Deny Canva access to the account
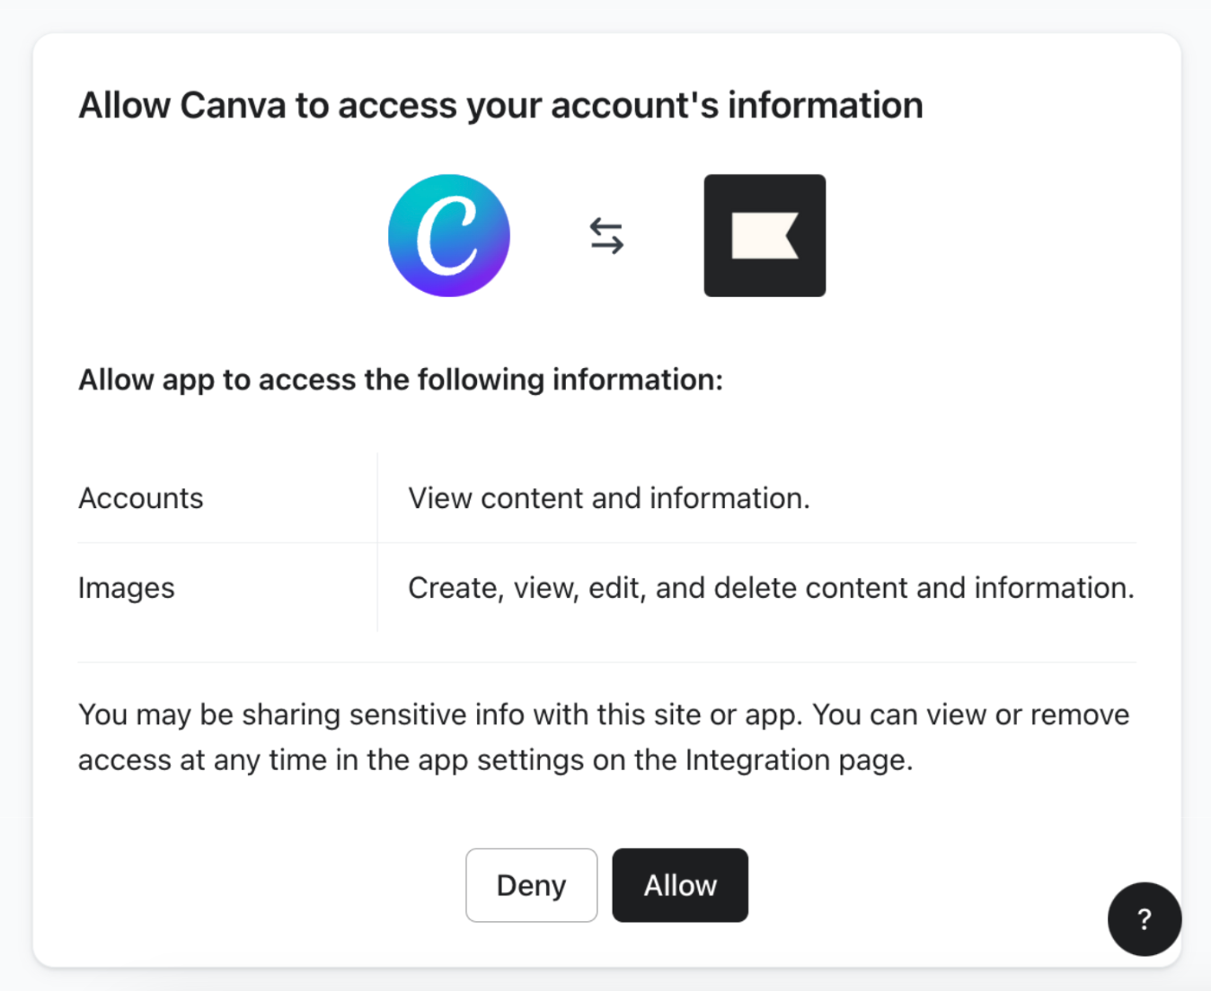Viewport: 1211px width, 991px height. tap(531, 885)
